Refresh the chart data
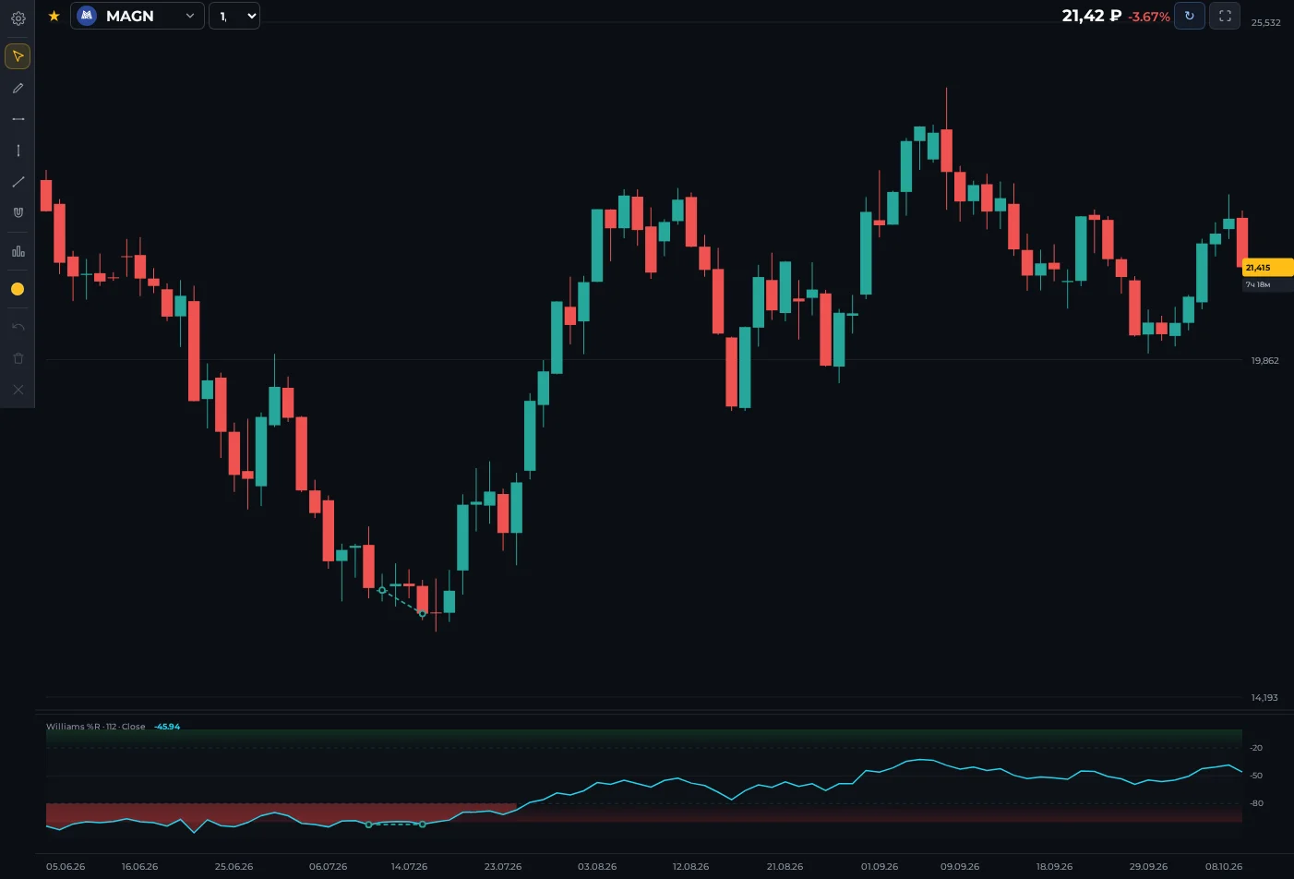1294x879 pixels. click(x=1189, y=16)
